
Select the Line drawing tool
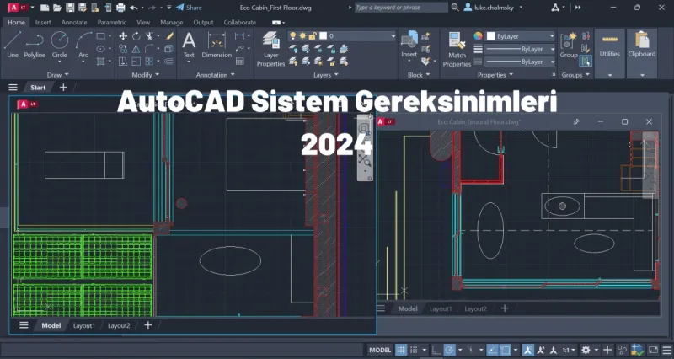13,45
